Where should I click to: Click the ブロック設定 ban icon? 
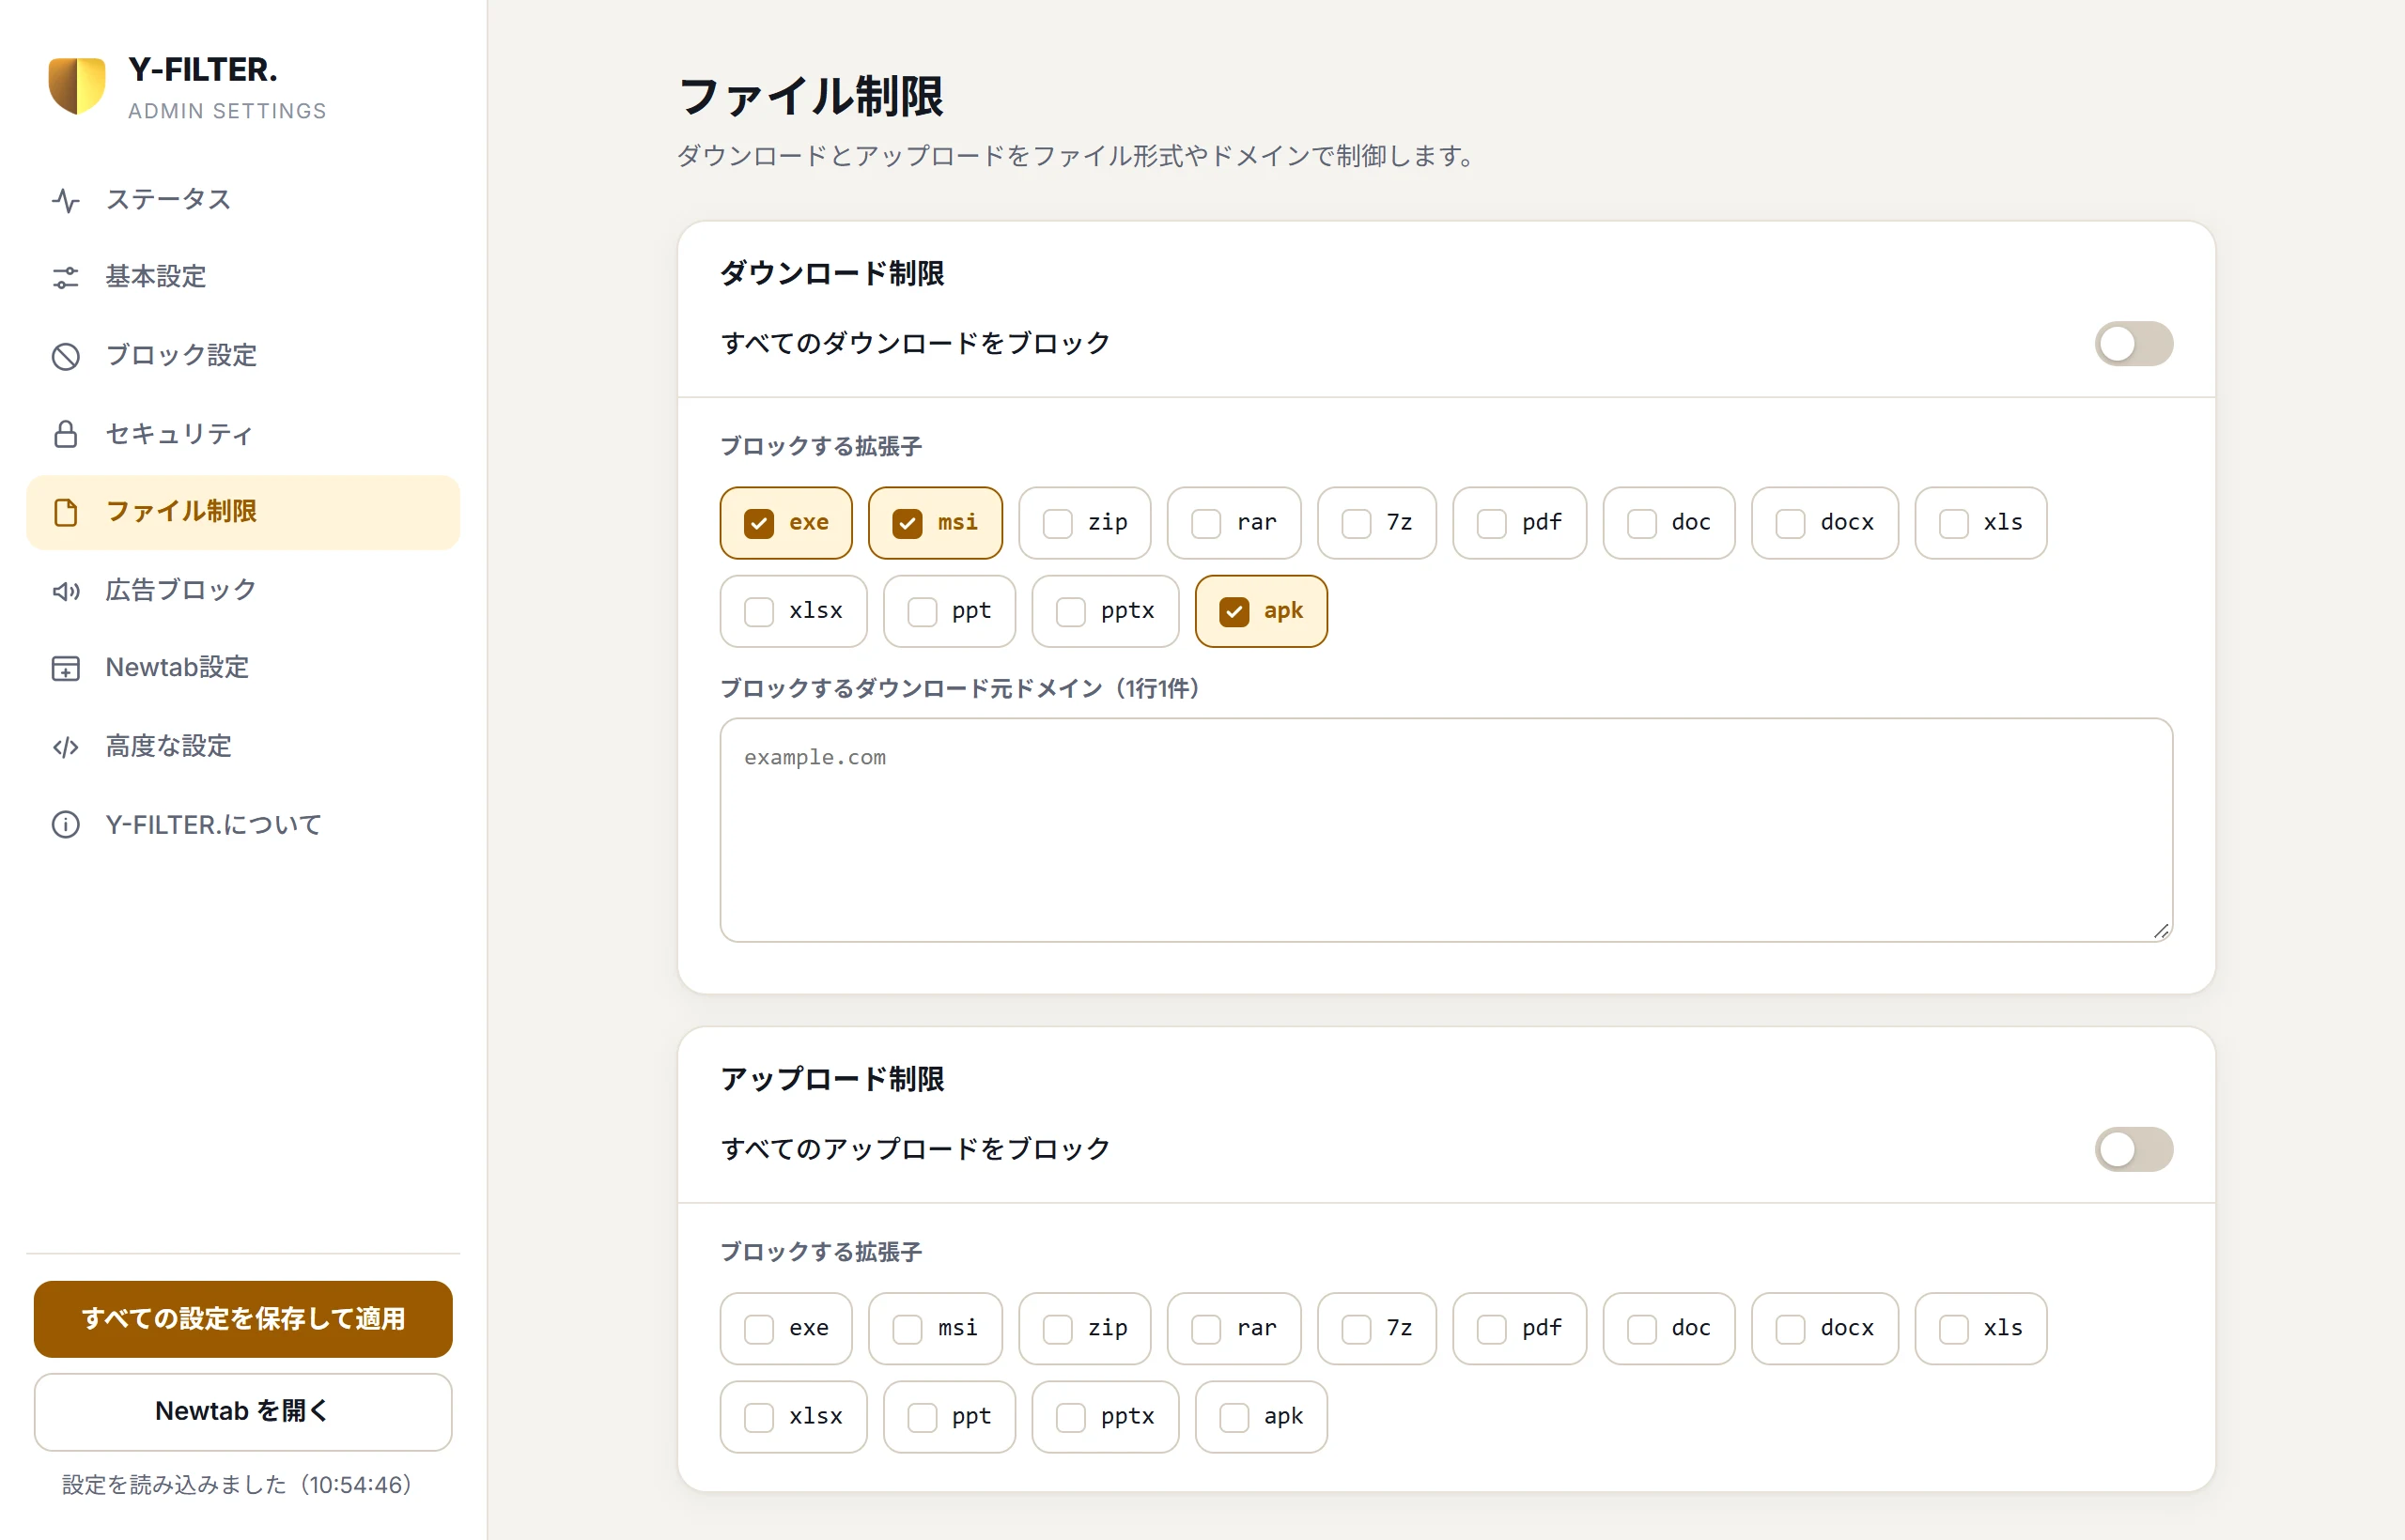(x=66, y=356)
